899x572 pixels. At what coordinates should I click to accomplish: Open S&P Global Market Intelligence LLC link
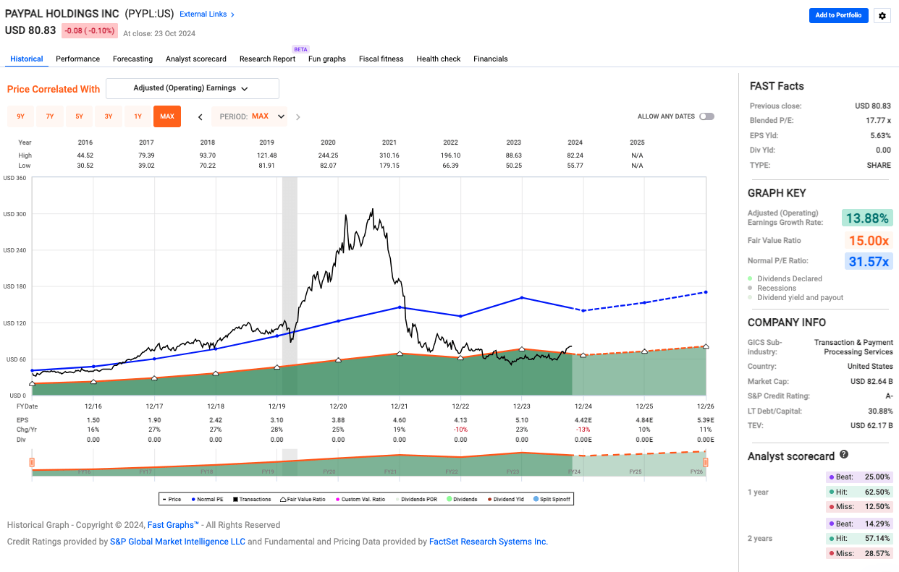pos(177,542)
